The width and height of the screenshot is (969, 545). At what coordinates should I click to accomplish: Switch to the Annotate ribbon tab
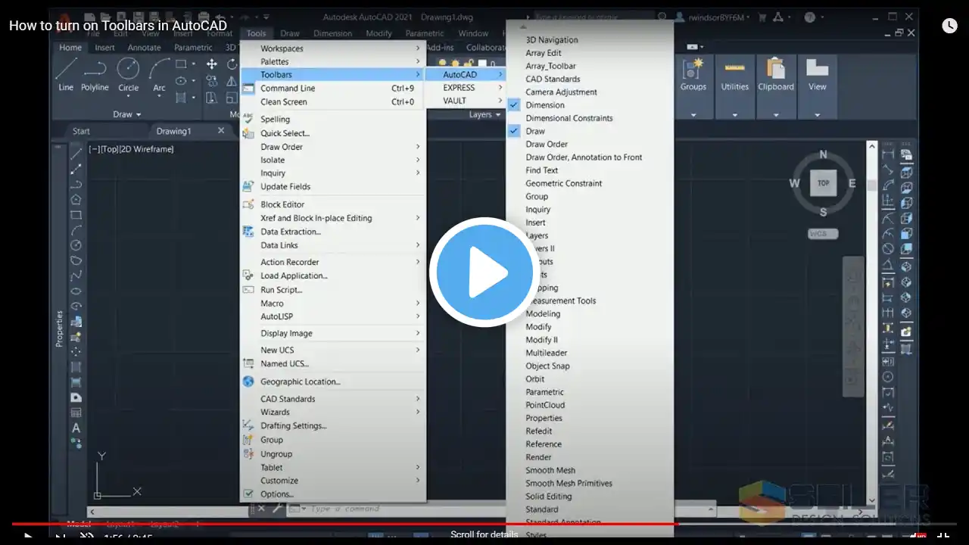144,48
